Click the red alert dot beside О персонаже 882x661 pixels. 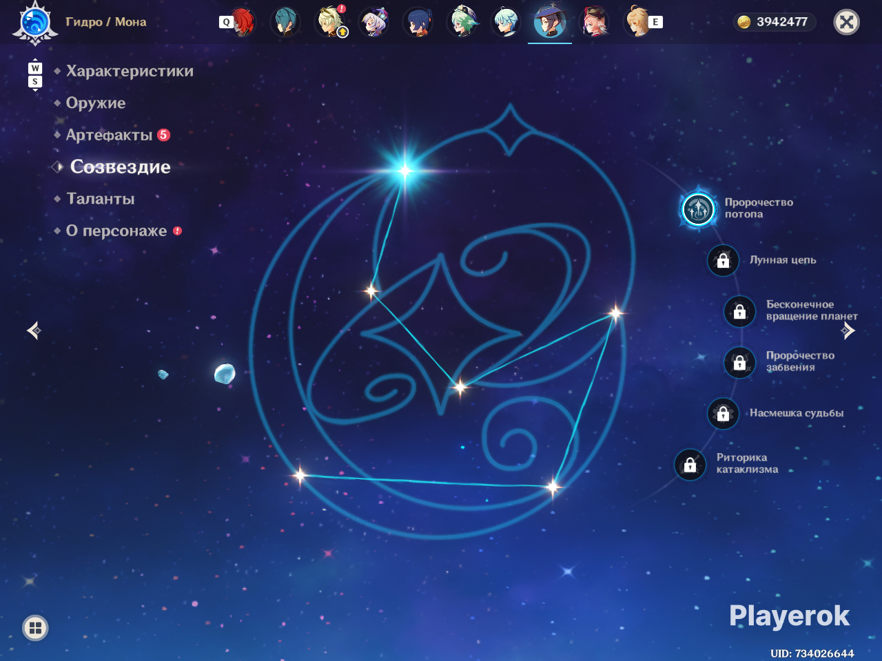coord(177,231)
